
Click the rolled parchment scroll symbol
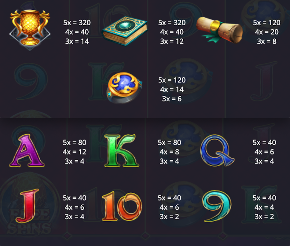[x=219, y=30]
